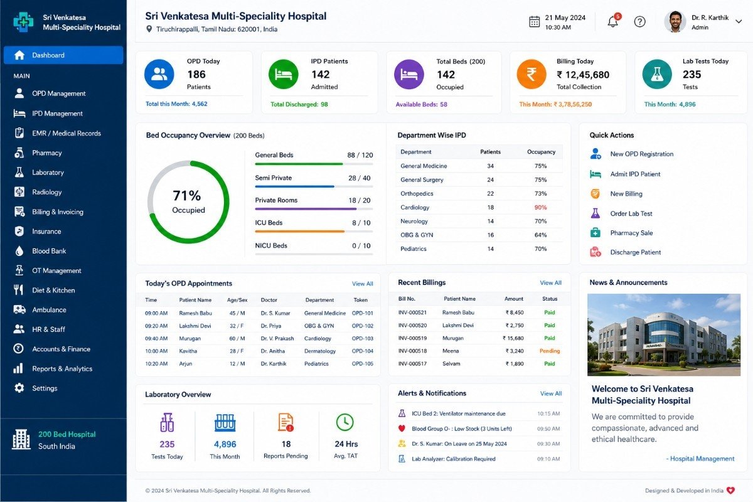The height and width of the screenshot is (502, 753).
Task: Click token OPD-104 for Kavitha
Action: [x=363, y=351]
